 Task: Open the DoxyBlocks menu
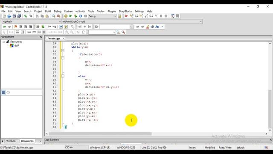click(125, 11)
